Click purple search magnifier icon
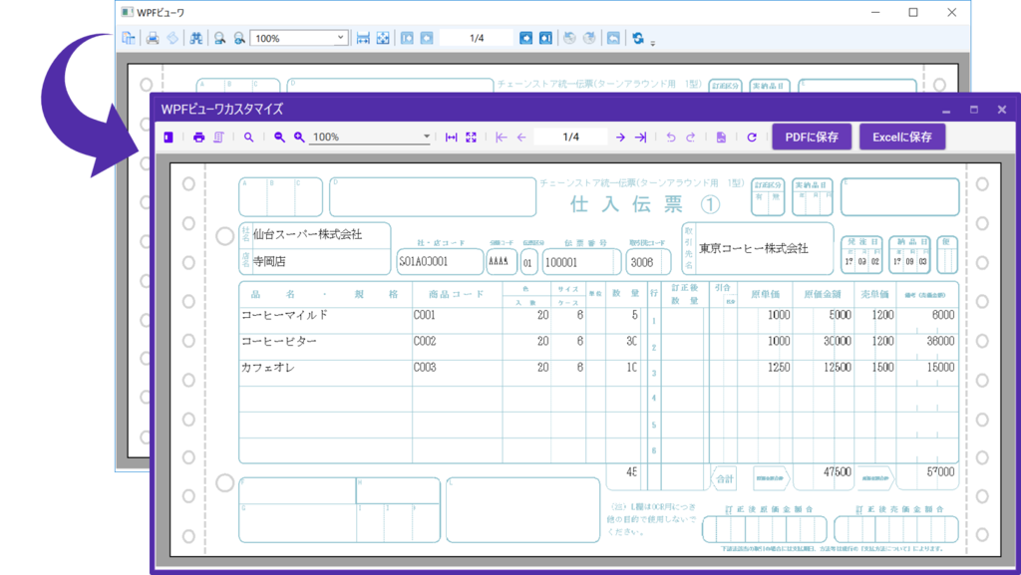 tap(248, 138)
